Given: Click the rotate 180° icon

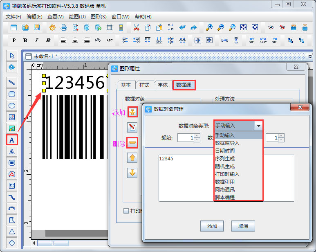Looking at the screenshot, I should 263,40.
